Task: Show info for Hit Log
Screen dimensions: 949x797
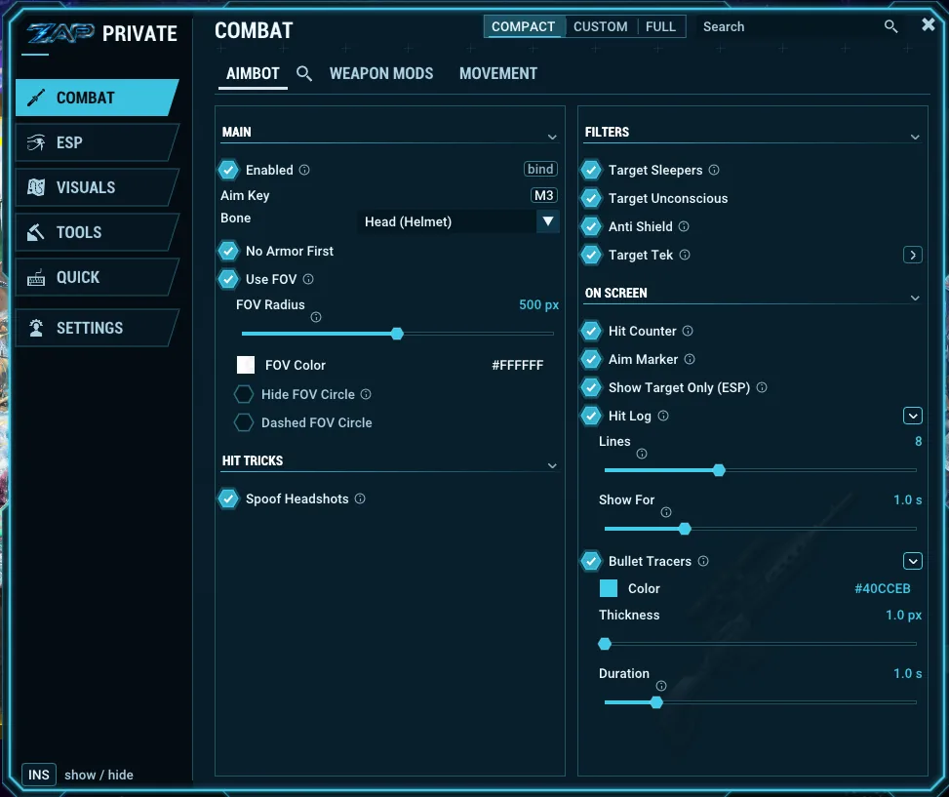Action: 663,416
